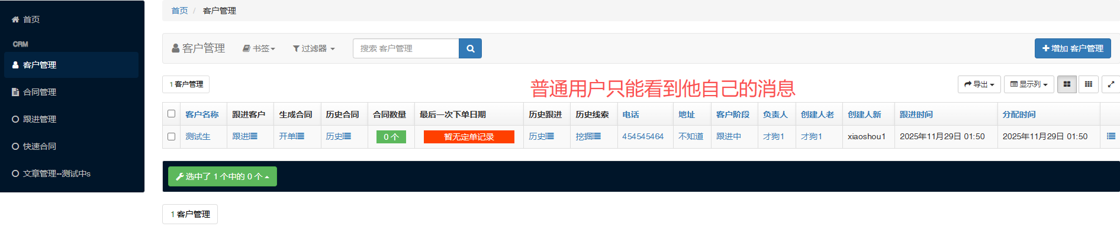This screenshot has height=246, width=1120.
Task: Switch to large grid layout view
Action: pos(1067,84)
